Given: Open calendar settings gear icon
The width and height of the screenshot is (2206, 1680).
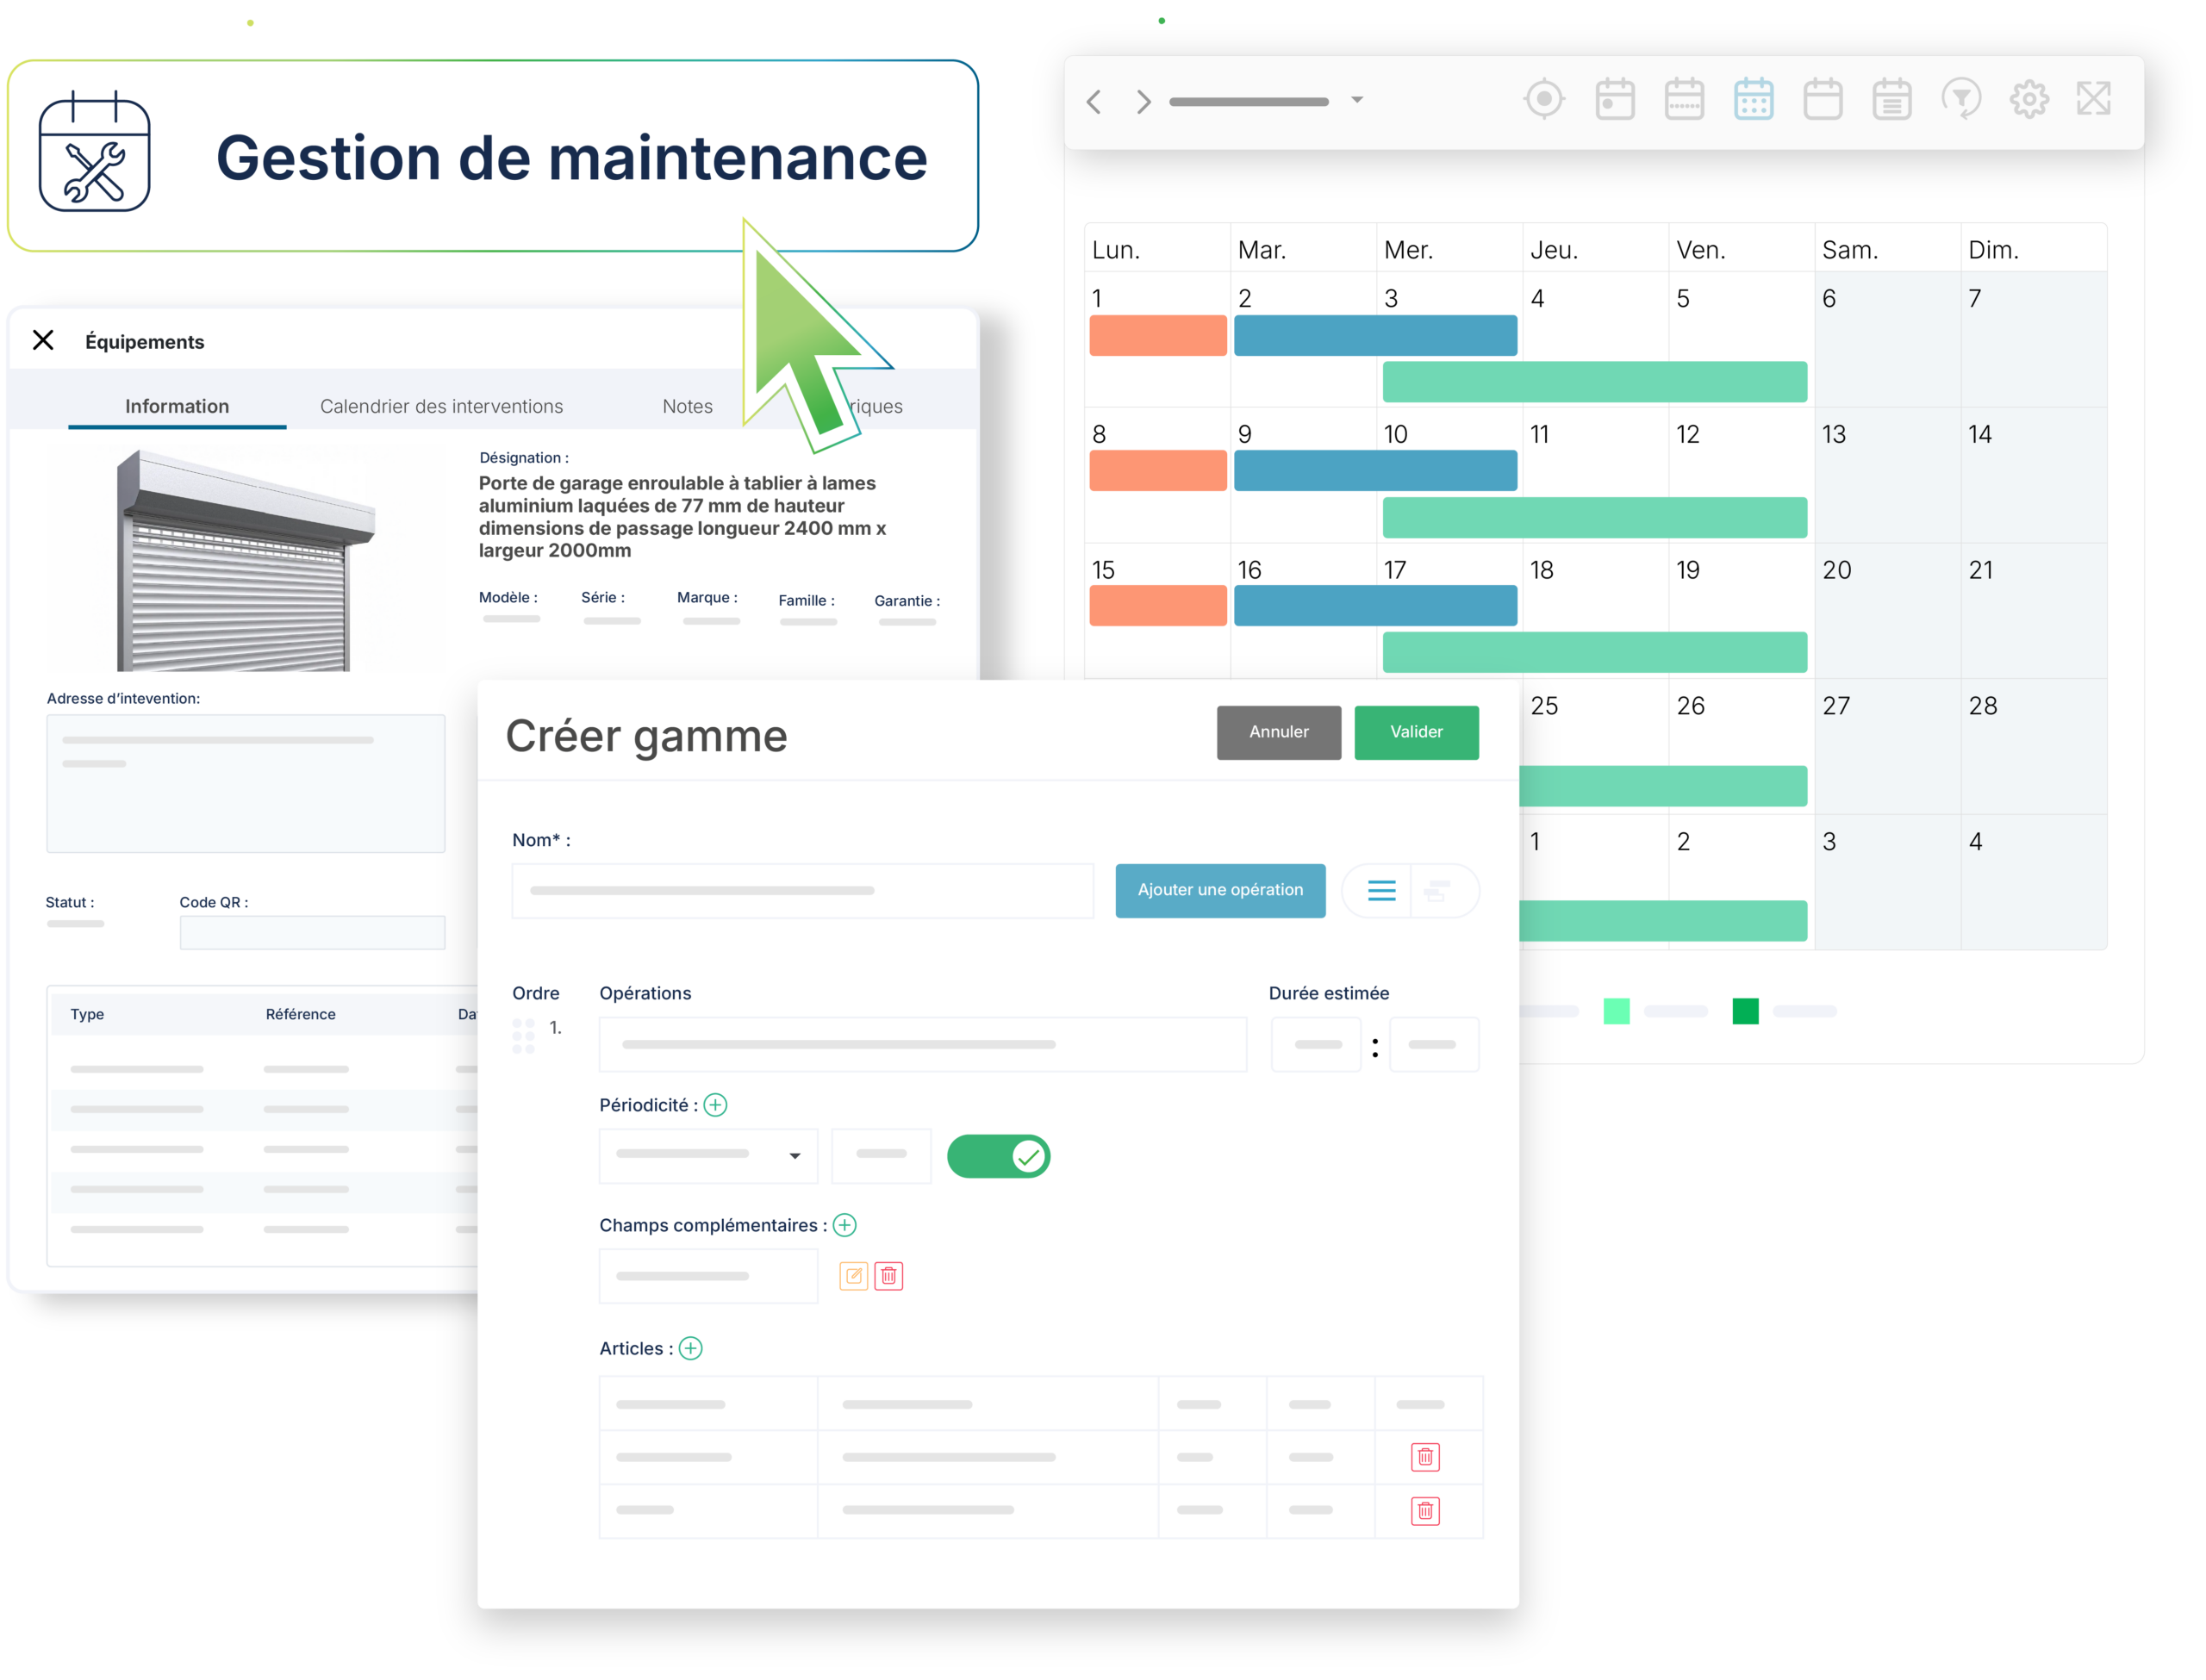Looking at the screenshot, I should (x=2029, y=99).
